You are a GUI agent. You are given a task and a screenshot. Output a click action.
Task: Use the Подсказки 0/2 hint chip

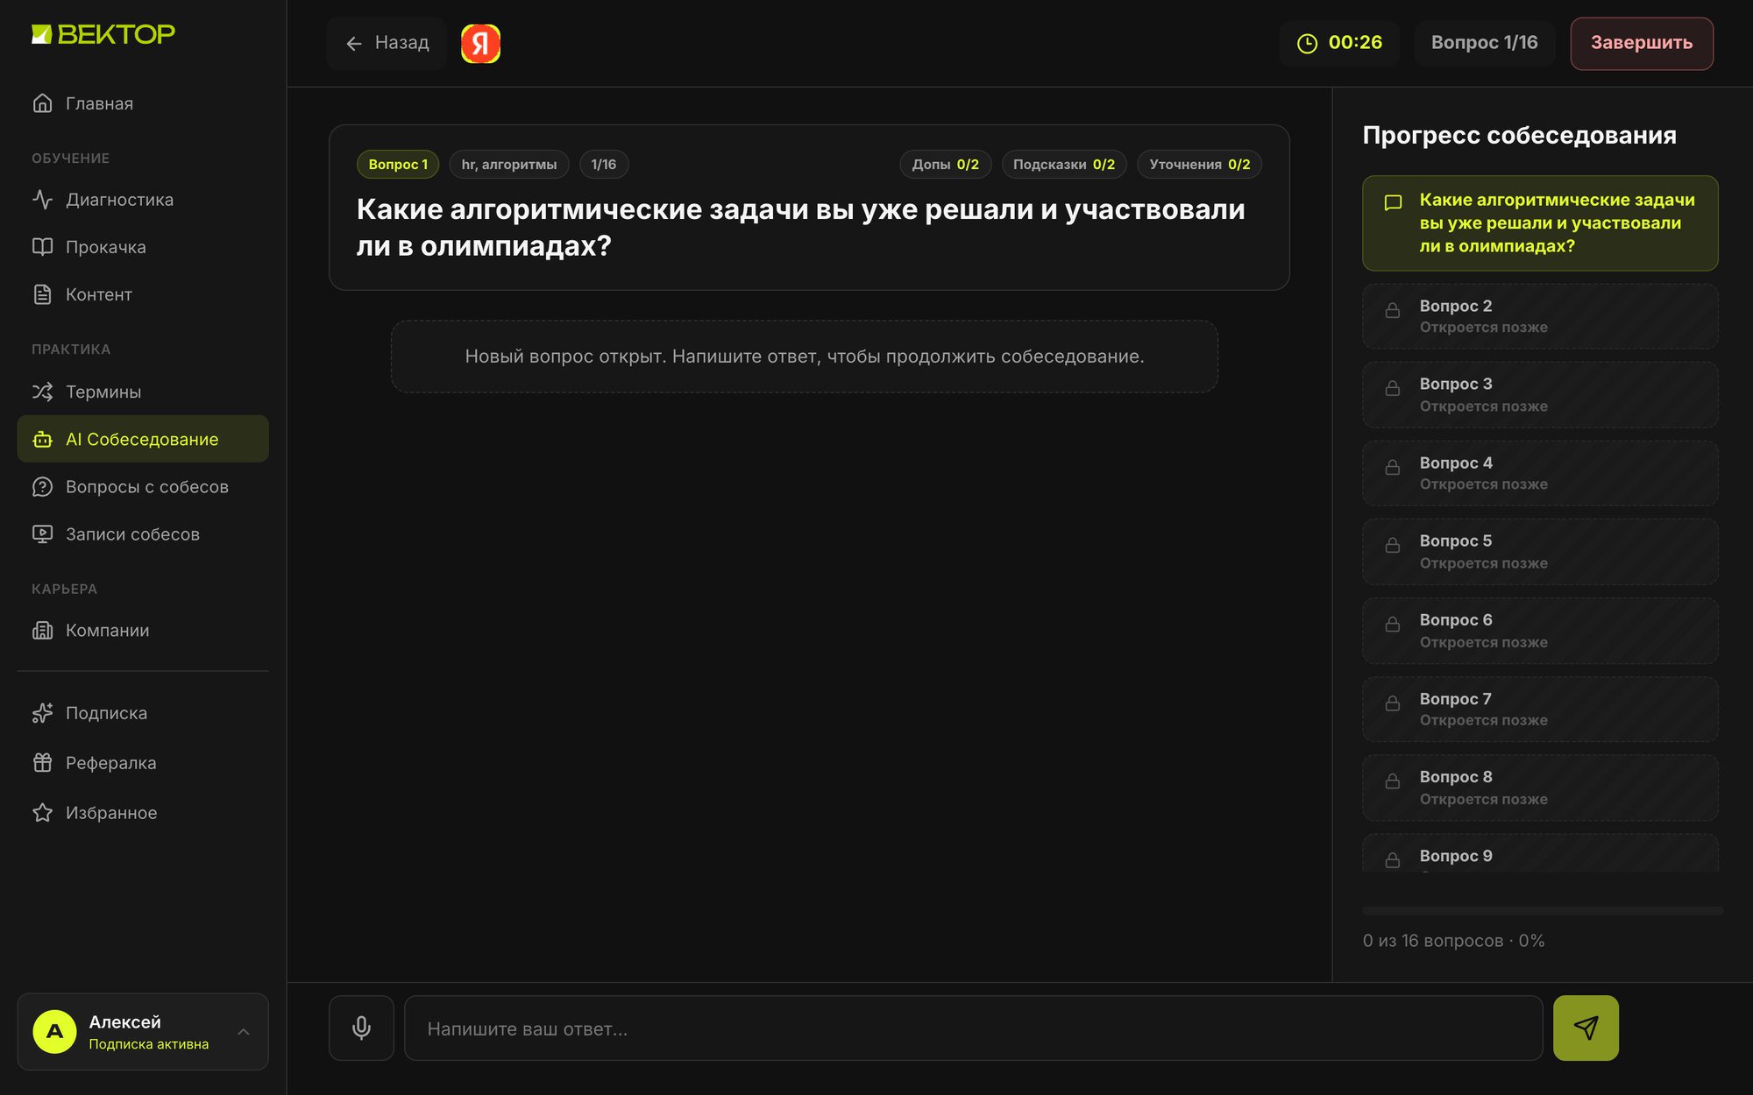[x=1064, y=164]
